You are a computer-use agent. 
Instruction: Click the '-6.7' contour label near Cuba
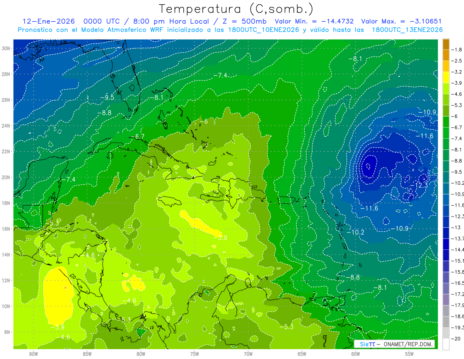pyautogui.click(x=137, y=136)
